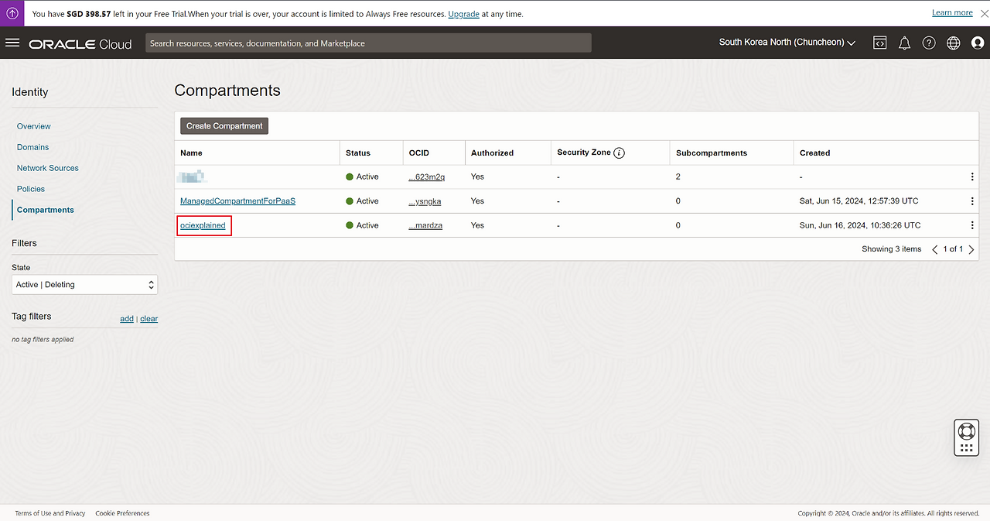The height and width of the screenshot is (521, 990).
Task: Click 'Showing 3 items' text
Action: pyautogui.click(x=892, y=249)
